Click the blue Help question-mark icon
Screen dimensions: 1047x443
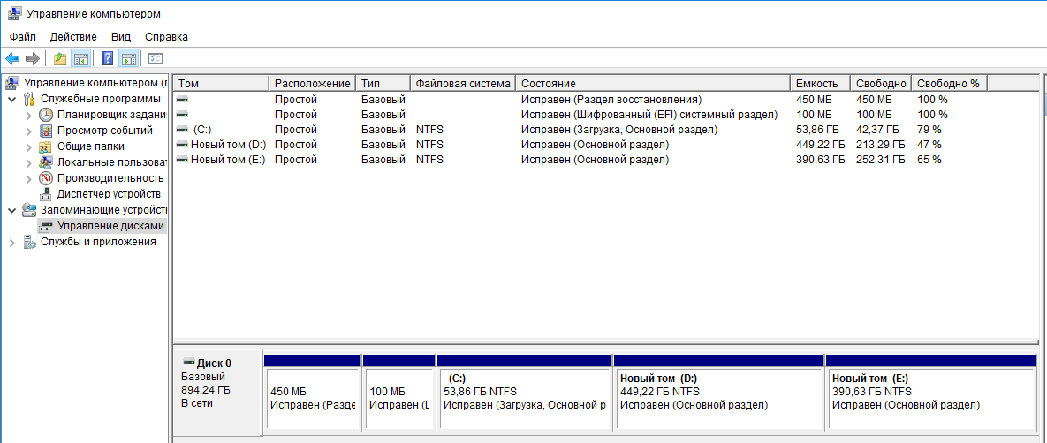pyautogui.click(x=107, y=59)
